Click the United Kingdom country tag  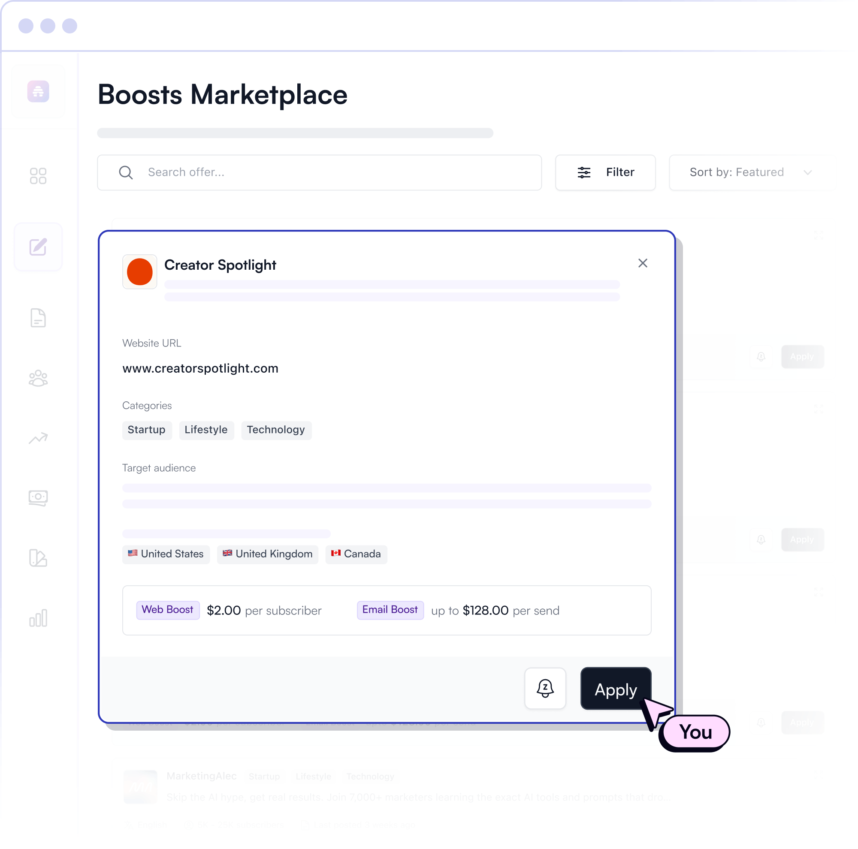click(268, 555)
